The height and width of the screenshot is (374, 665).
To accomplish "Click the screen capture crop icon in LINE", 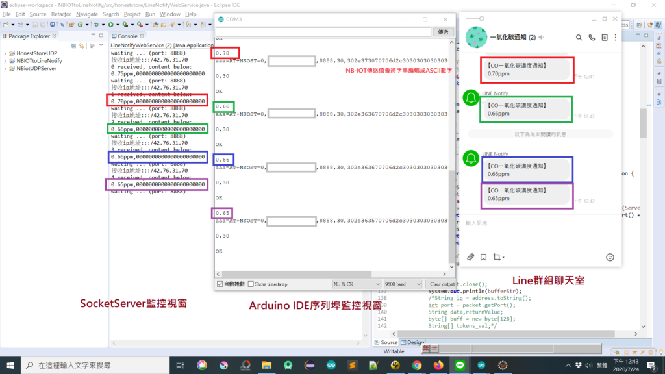I will coord(497,257).
